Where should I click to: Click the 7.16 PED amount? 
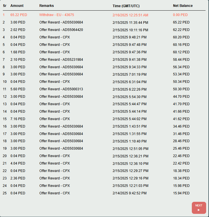(18, 119)
